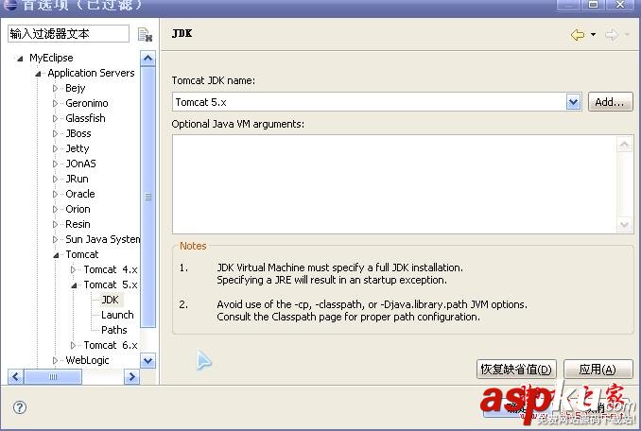Go back using the yellow arrow
Viewport: 641px width, 431px height.
[x=578, y=35]
